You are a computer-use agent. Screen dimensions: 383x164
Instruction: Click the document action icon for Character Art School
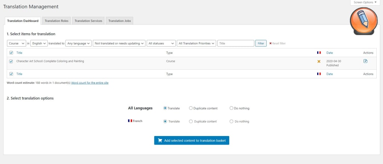tap(365, 61)
